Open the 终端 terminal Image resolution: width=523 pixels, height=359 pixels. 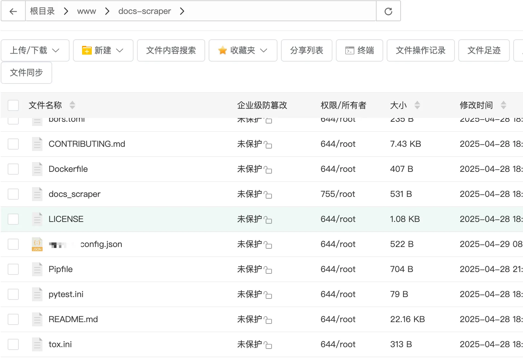[360, 50]
